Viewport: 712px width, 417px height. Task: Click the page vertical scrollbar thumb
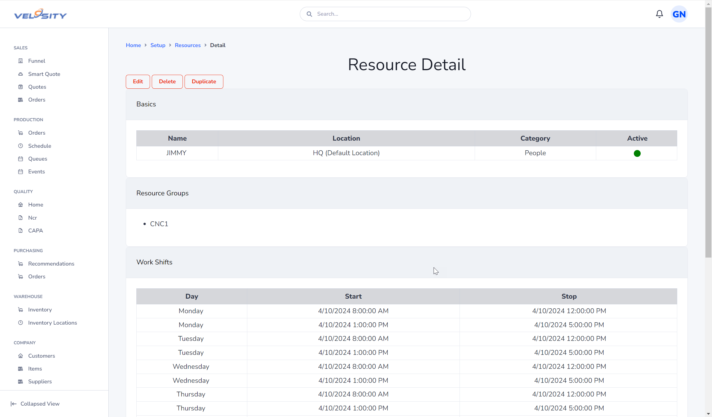click(708, 133)
